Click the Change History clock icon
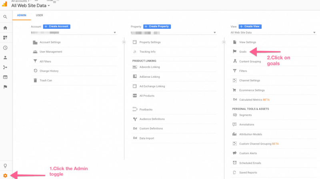The image size is (320, 179). pyautogui.click(x=35, y=71)
